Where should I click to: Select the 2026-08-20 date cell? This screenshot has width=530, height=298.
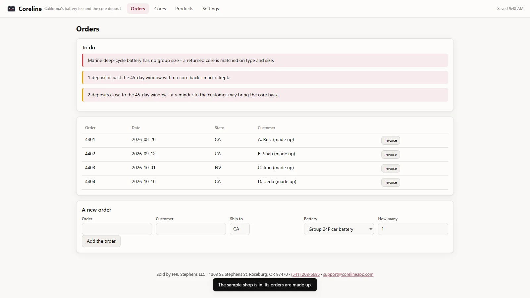[x=143, y=139]
